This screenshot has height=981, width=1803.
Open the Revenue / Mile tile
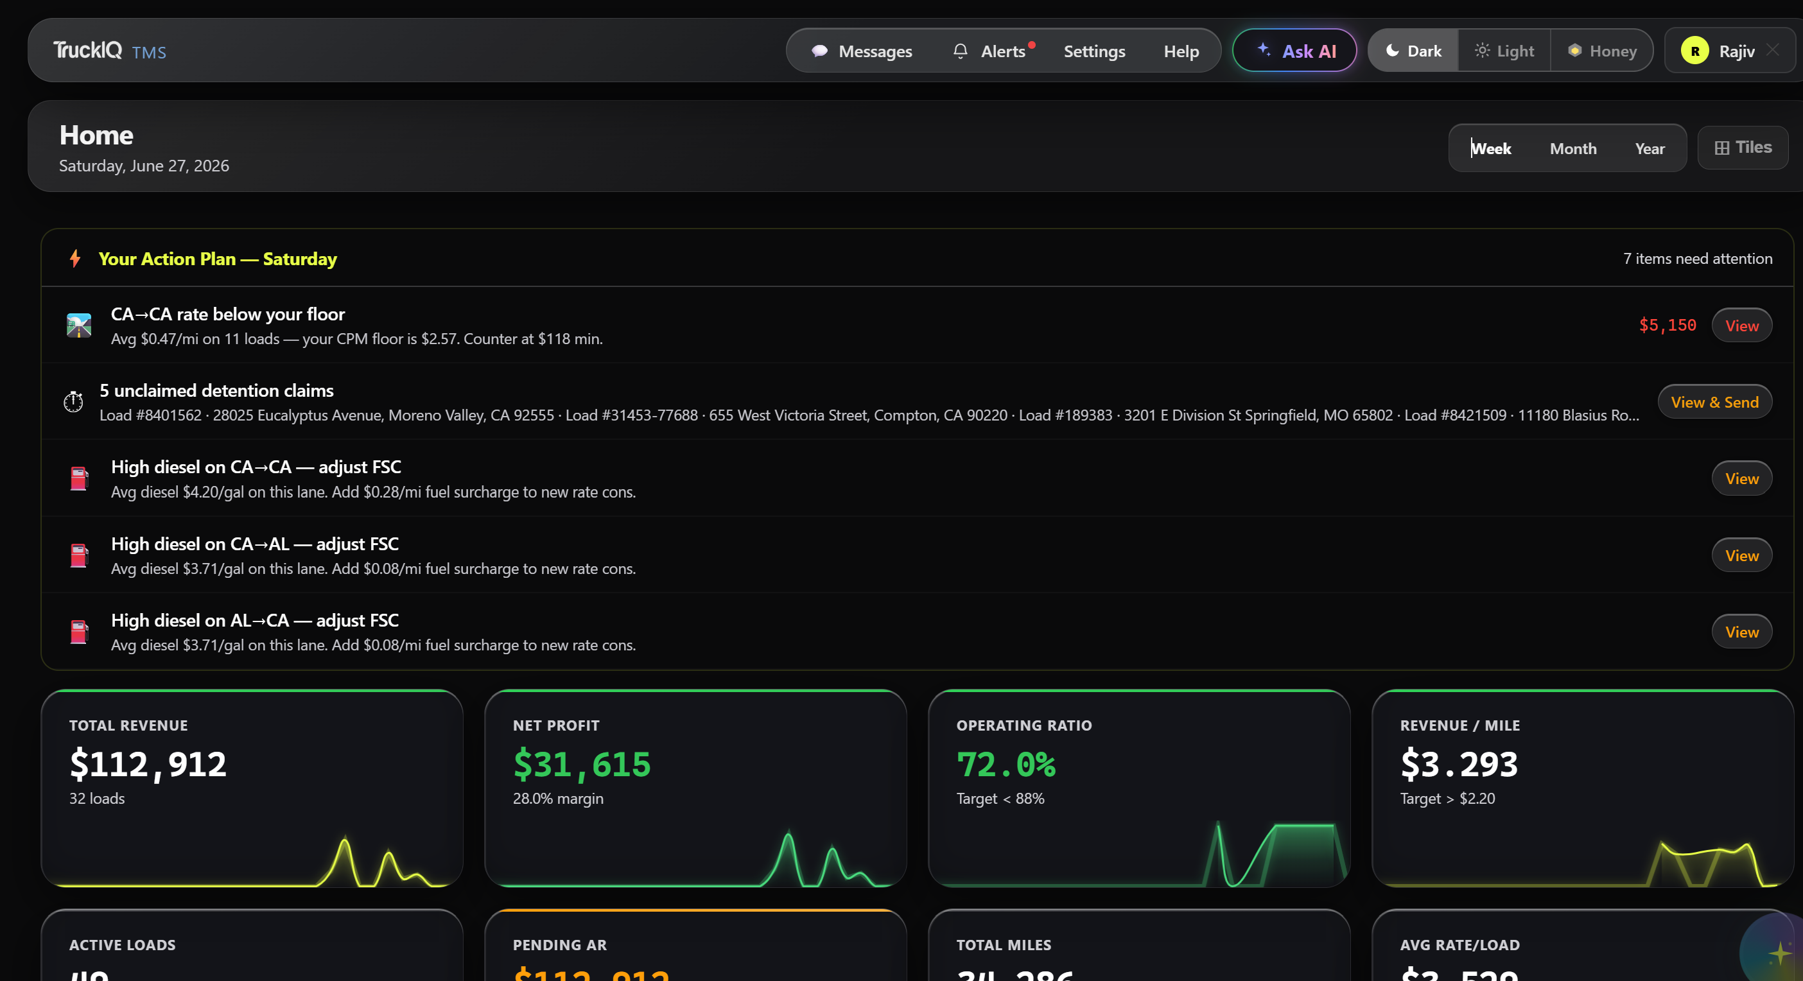[1583, 788]
